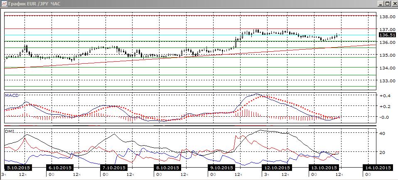The width and height of the screenshot is (398, 180).
Task: Select the 5.10.2015 date marker
Action: point(18,168)
